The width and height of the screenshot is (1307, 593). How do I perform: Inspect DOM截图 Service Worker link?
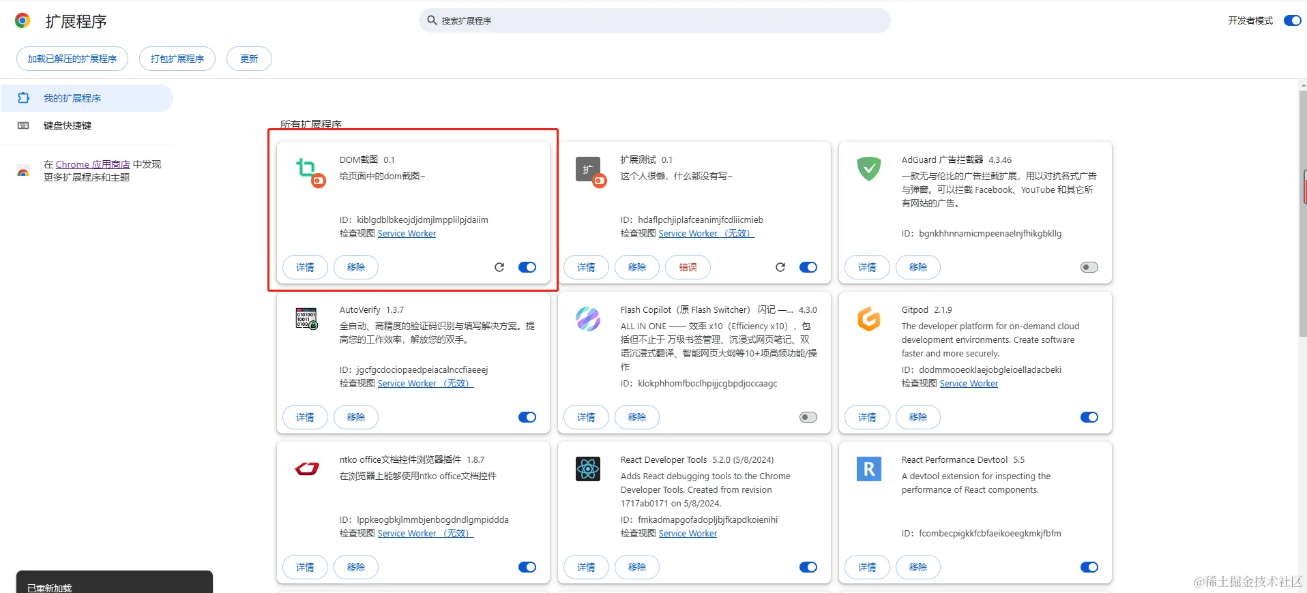point(407,233)
